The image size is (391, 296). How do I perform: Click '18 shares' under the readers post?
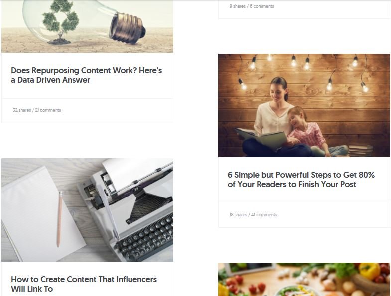pyautogui.click(x=238, y=215)
